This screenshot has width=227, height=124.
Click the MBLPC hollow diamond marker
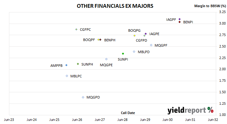click(x=67, y=76)
